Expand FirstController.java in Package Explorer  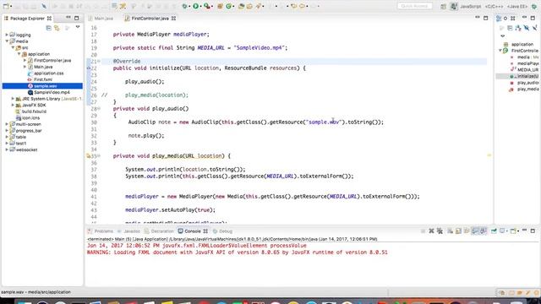tap(25, 60)
